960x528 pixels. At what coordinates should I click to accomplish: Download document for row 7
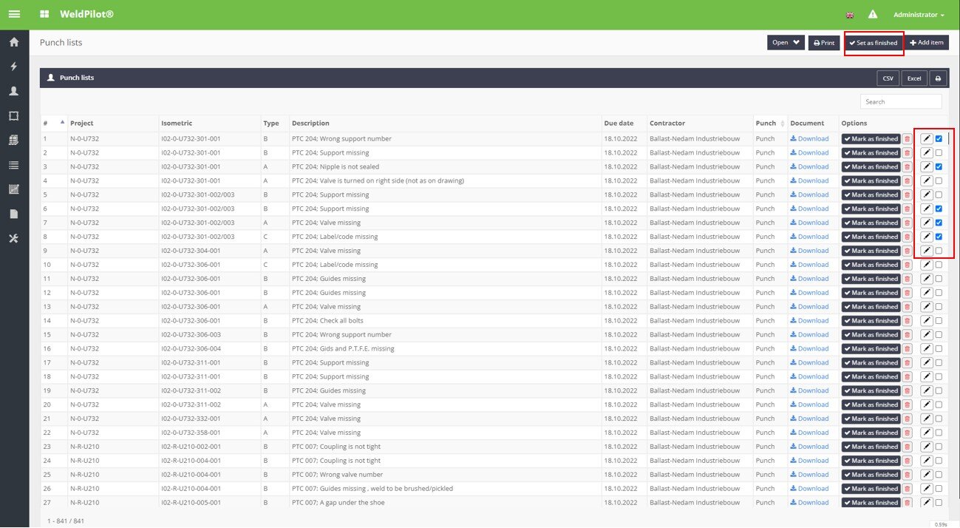(809, 223)
